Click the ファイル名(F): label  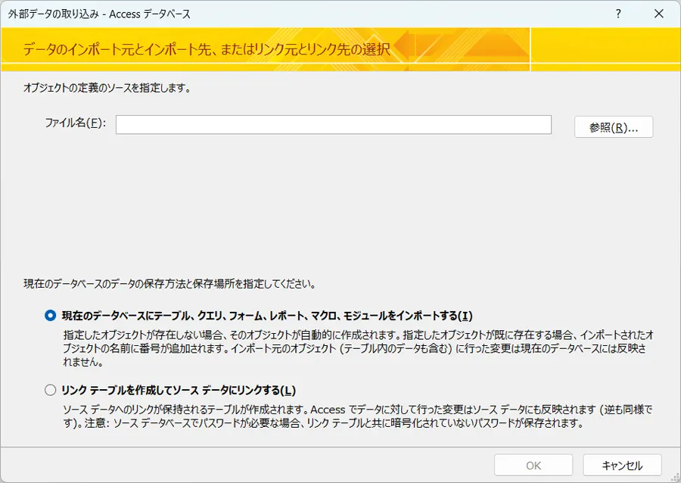coord(75,123)
